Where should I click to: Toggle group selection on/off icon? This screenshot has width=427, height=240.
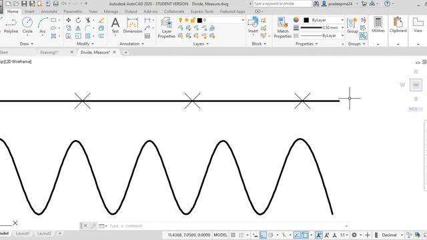pyautogui.click(x=363, y=35)
